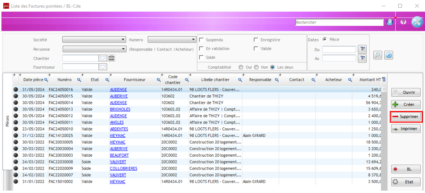Click the magnifier search filter icon

point(378,55)
